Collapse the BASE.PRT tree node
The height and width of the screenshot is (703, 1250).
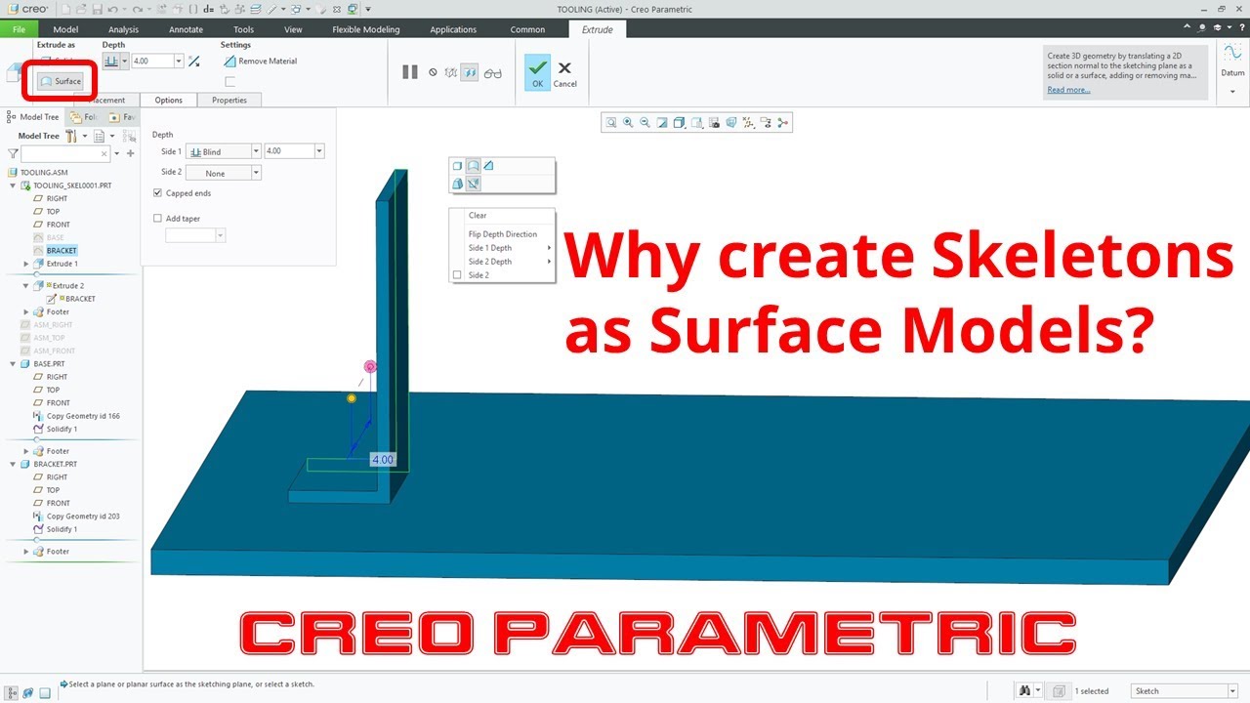(x=13, y=363)
